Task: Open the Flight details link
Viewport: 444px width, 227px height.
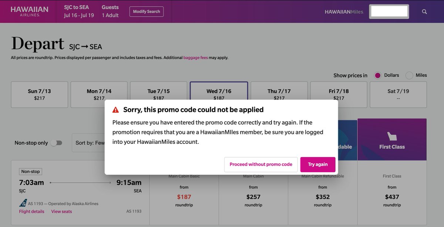Action: click(x=31, y=211)
